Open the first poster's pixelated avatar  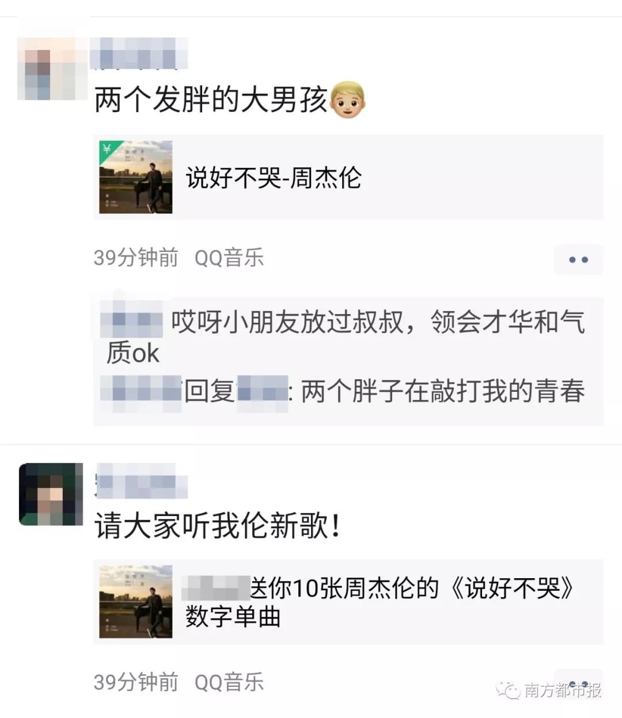(x=47, y=68)
